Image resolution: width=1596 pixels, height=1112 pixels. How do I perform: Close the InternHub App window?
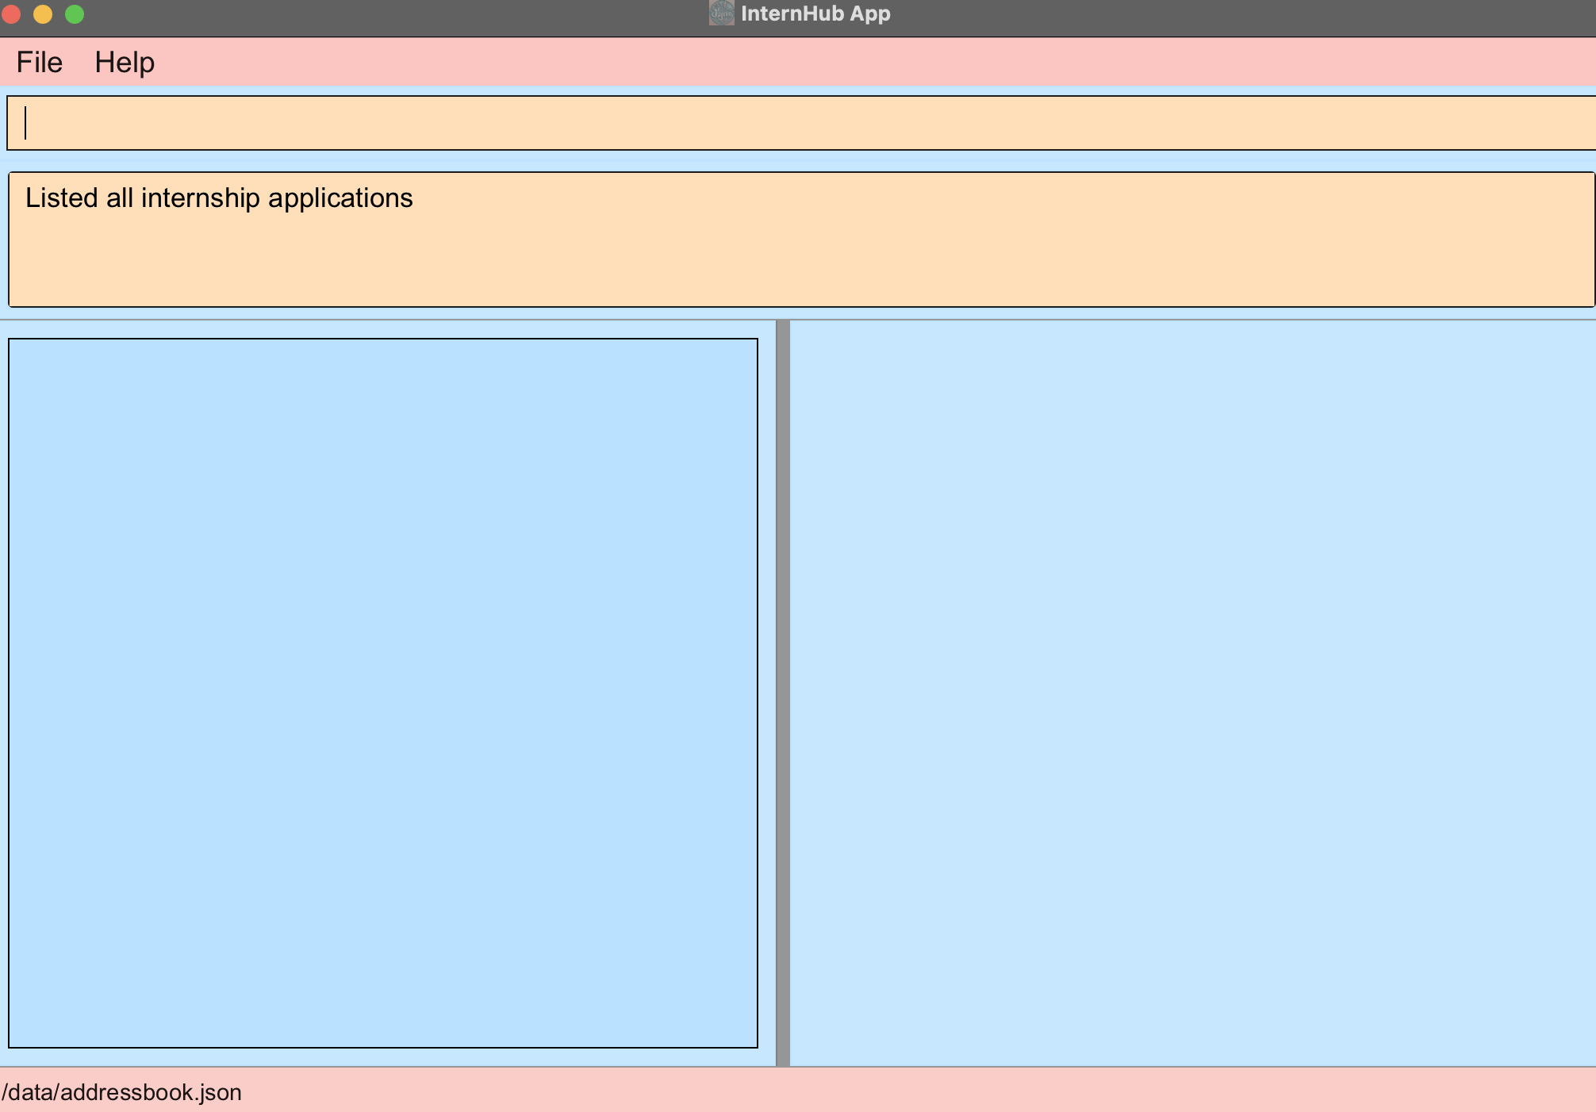(x=11, y=14)
